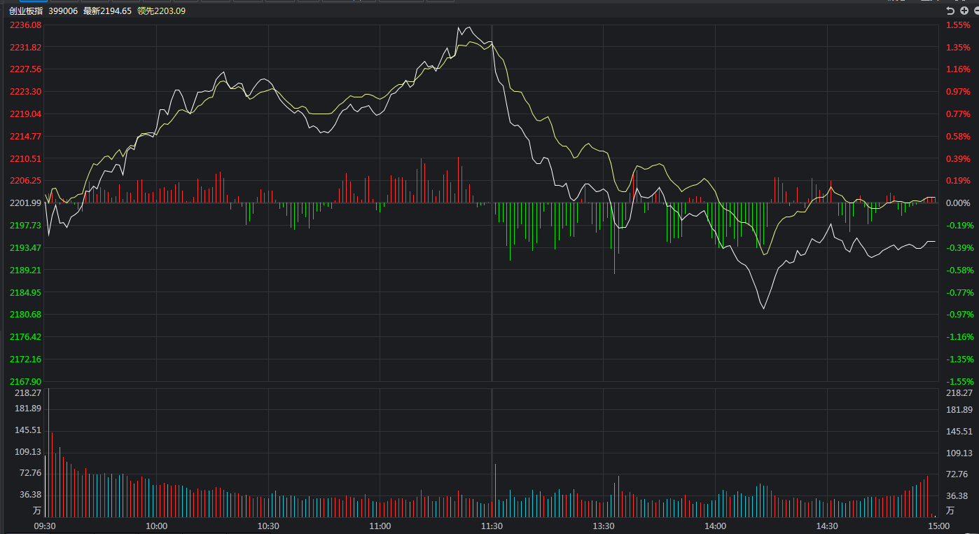Click the -0.58% percentage label
Image resolution: width=979 pixels, height=534 pixels.
click(x=960, y=270)
